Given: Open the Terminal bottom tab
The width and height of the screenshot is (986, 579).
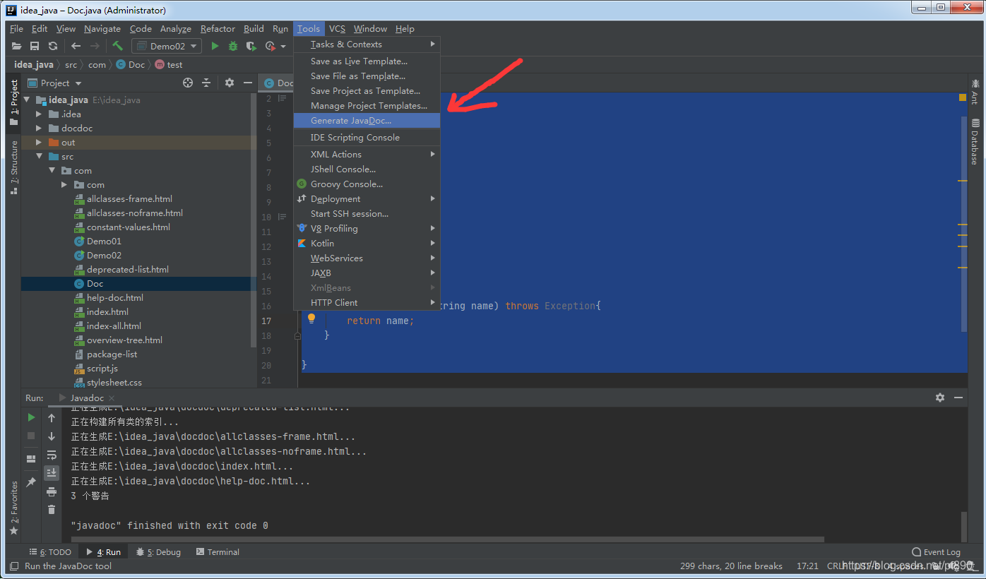Looking at the screenshot, I should [218, 552].
